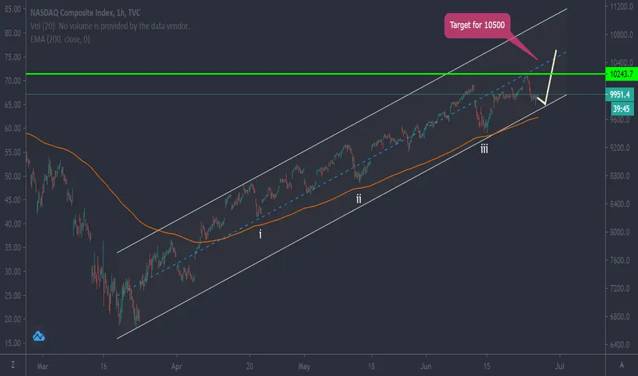Select the green 10243.7 price label

622,74
